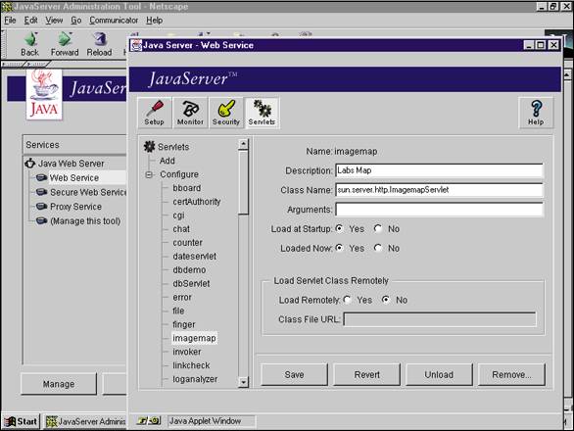Click the Reload icon in Netscape
This screenshot has width=574, height=431.
point(99,44)
